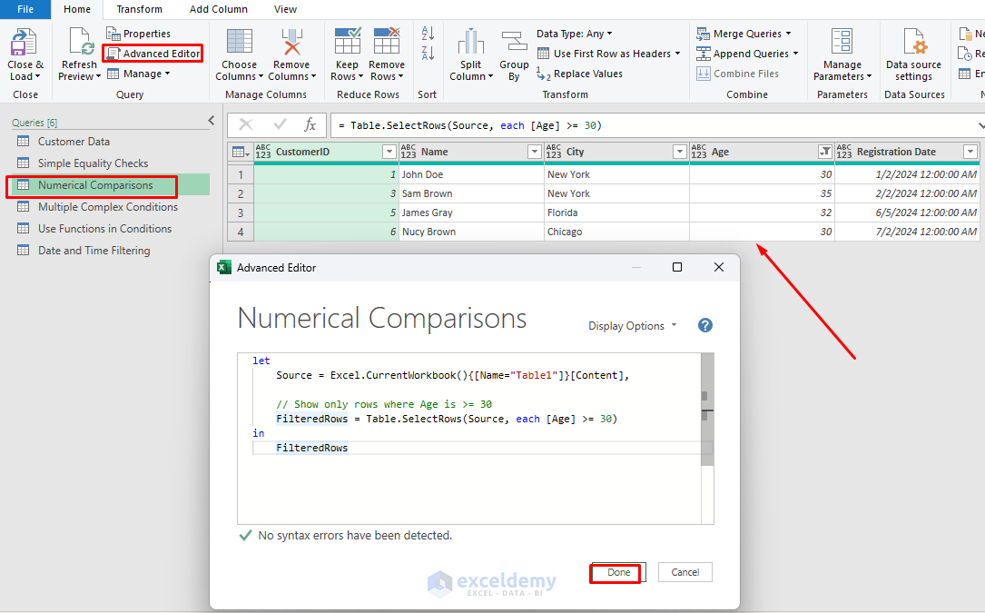Expand Use First Row as Headers dropdown
This screenshot has width=985, height=613.
[x=677, y=54]
